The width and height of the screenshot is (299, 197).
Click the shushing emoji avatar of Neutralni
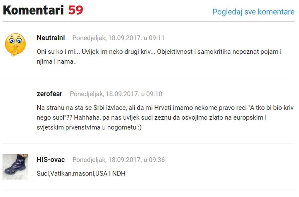15,45
